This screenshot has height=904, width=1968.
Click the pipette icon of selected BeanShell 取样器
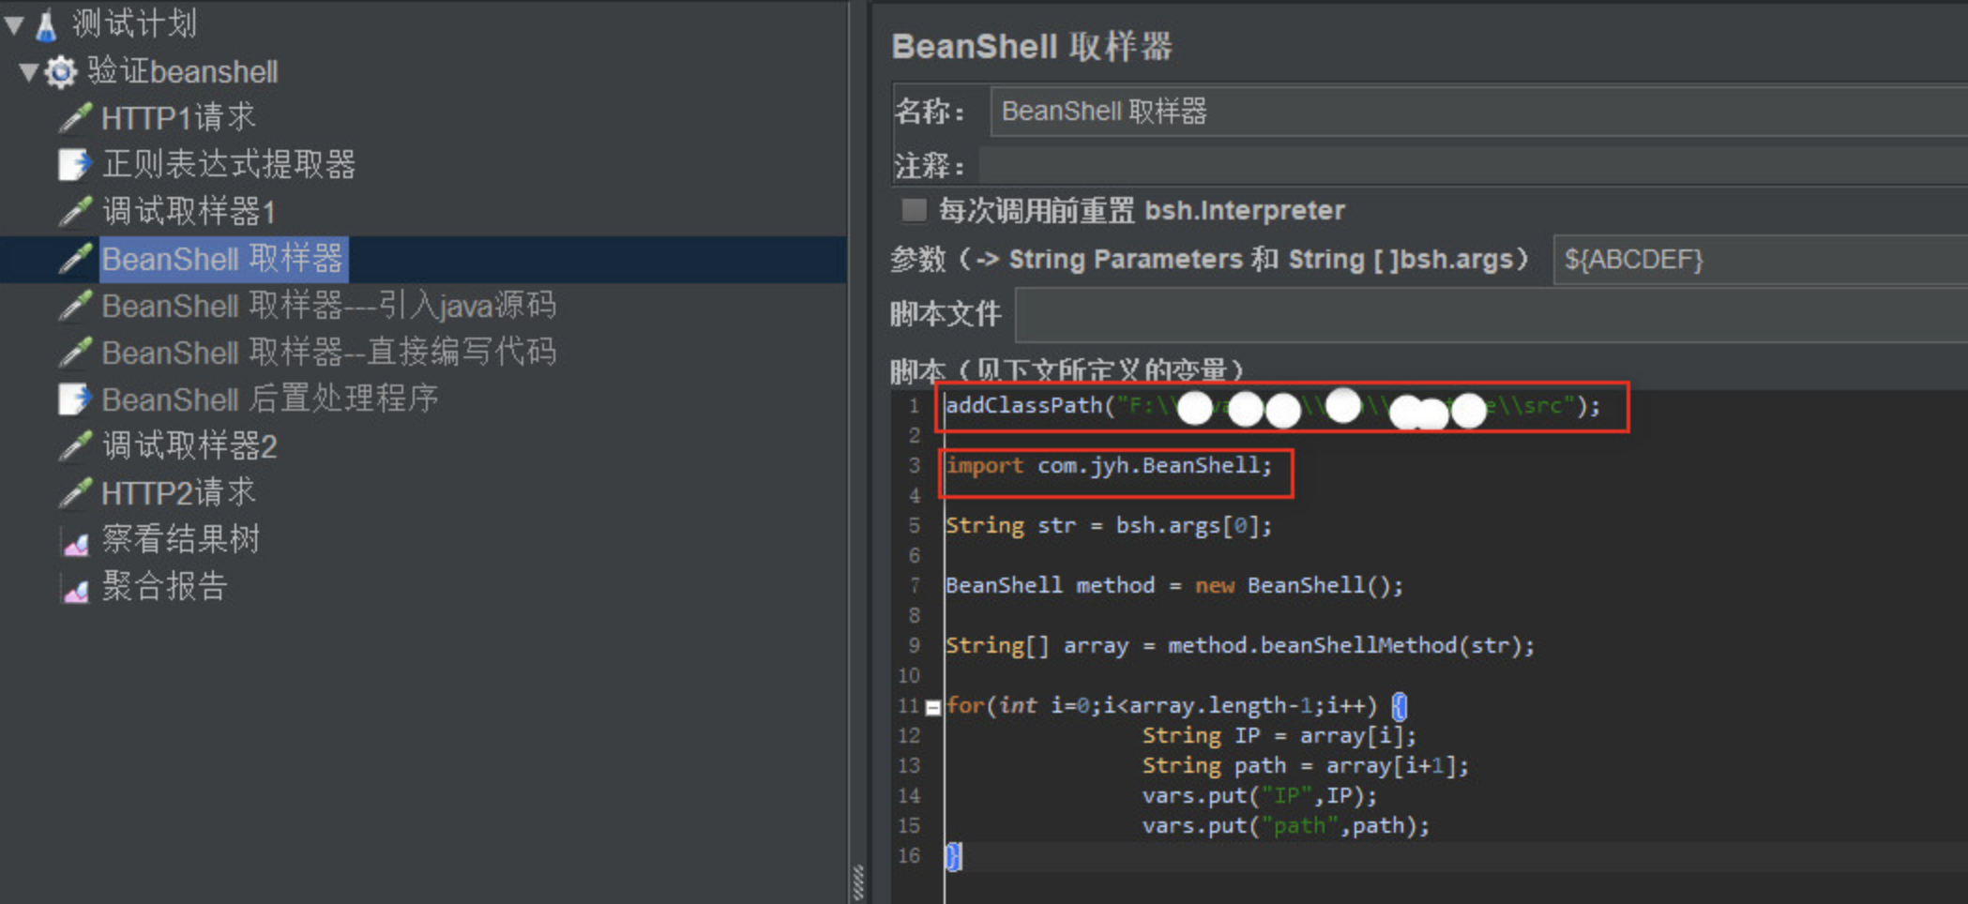(x=76, y=259)
